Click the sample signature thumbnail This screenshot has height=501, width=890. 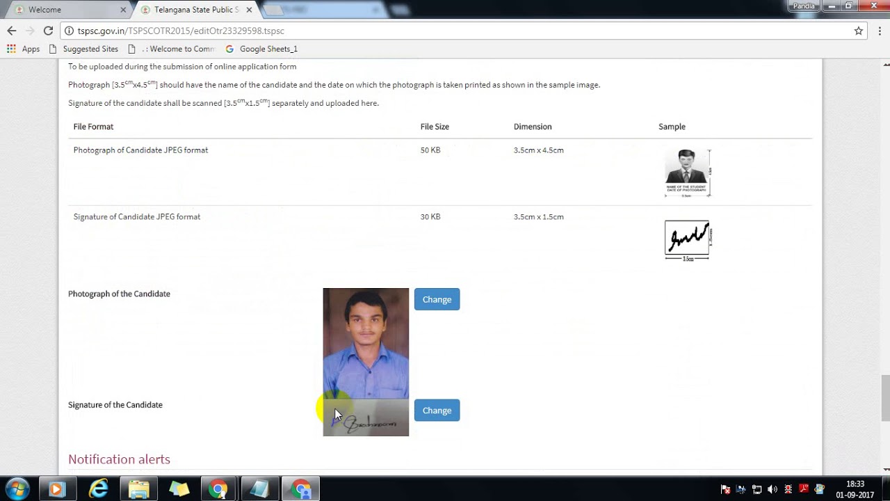pyautogui.click(x=687, y=241)
